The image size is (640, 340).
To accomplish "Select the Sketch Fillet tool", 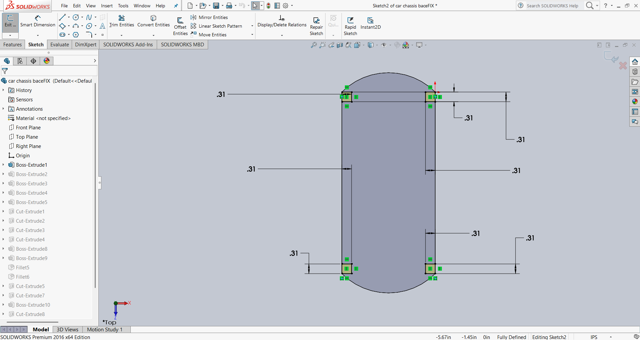I will tap(89, 35).
